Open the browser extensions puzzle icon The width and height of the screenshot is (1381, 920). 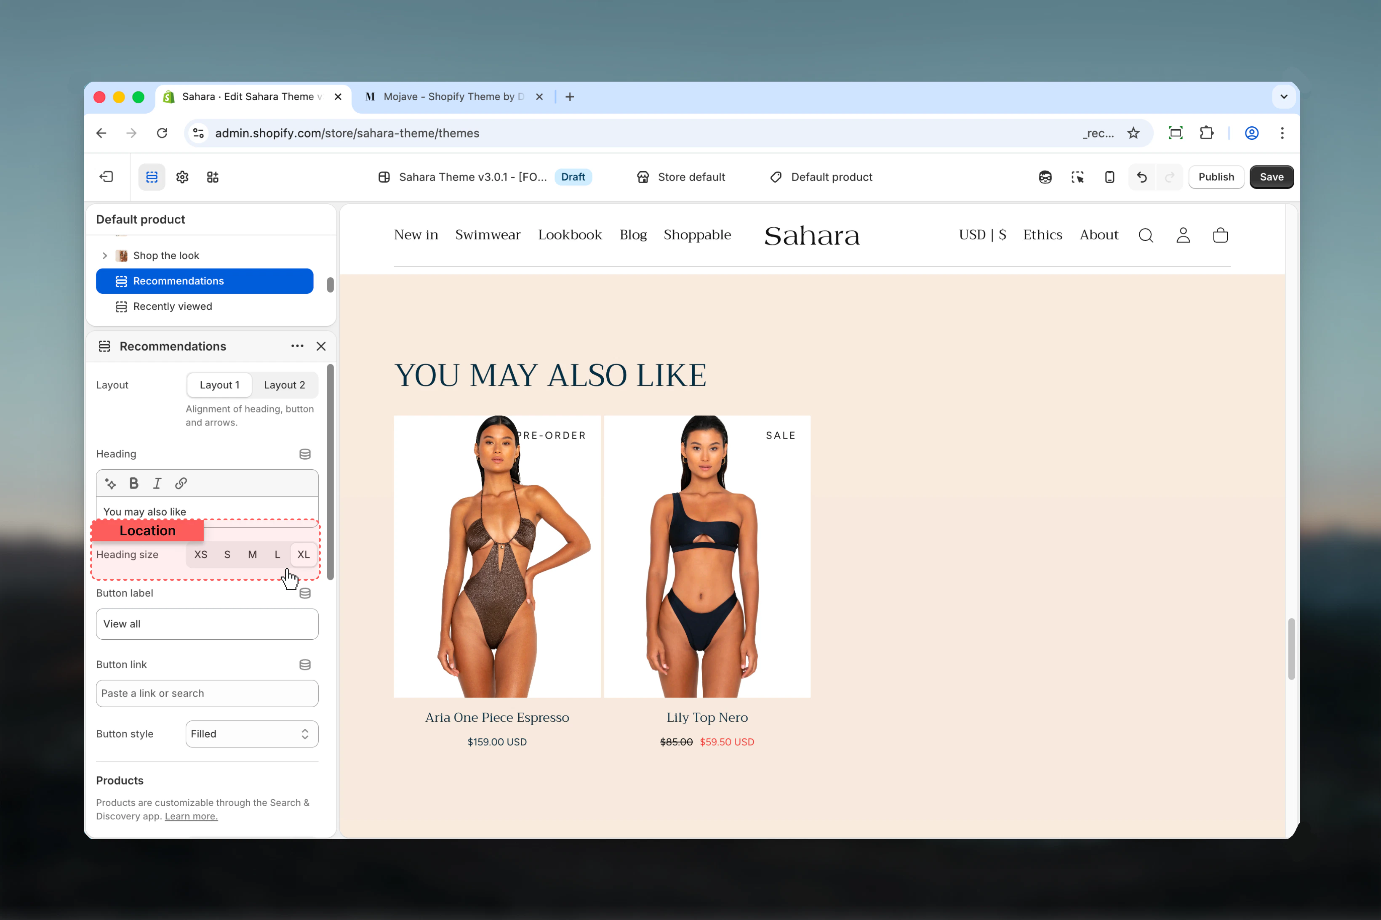click(x=1207, y=133)
